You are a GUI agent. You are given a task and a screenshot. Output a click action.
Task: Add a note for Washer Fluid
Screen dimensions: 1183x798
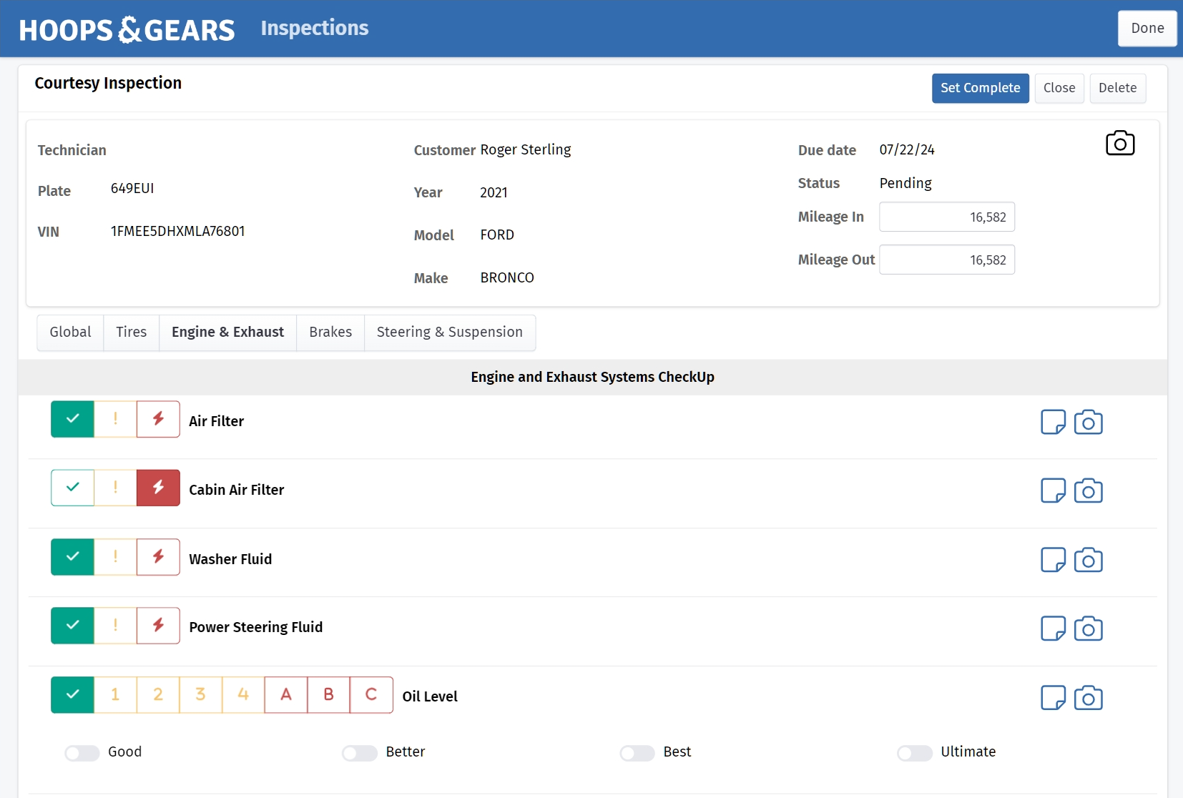pyautogui.click(x=1053, y=560)
